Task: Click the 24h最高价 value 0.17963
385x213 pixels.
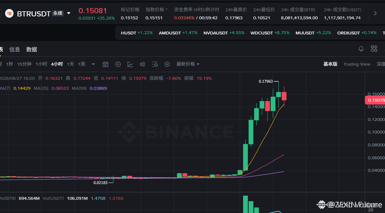Action: tap(234, 18)
